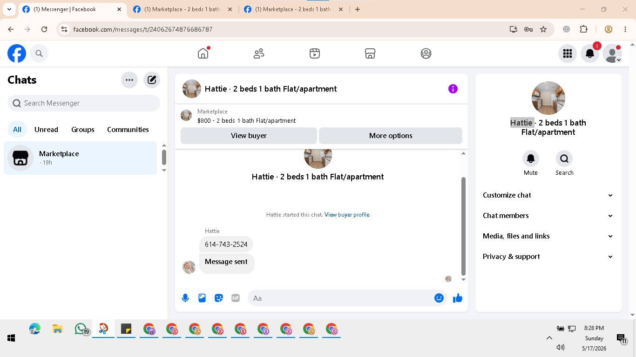Select the Communities chats filter
This screenshot has width=636, height=357.
[x=128, y=130]
